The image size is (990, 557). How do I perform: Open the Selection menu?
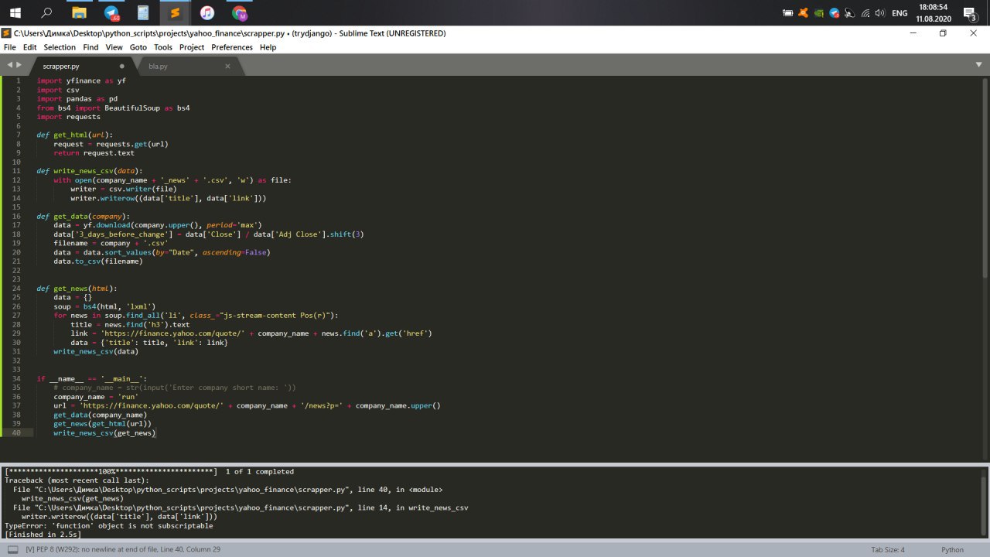tap(60, 47)
